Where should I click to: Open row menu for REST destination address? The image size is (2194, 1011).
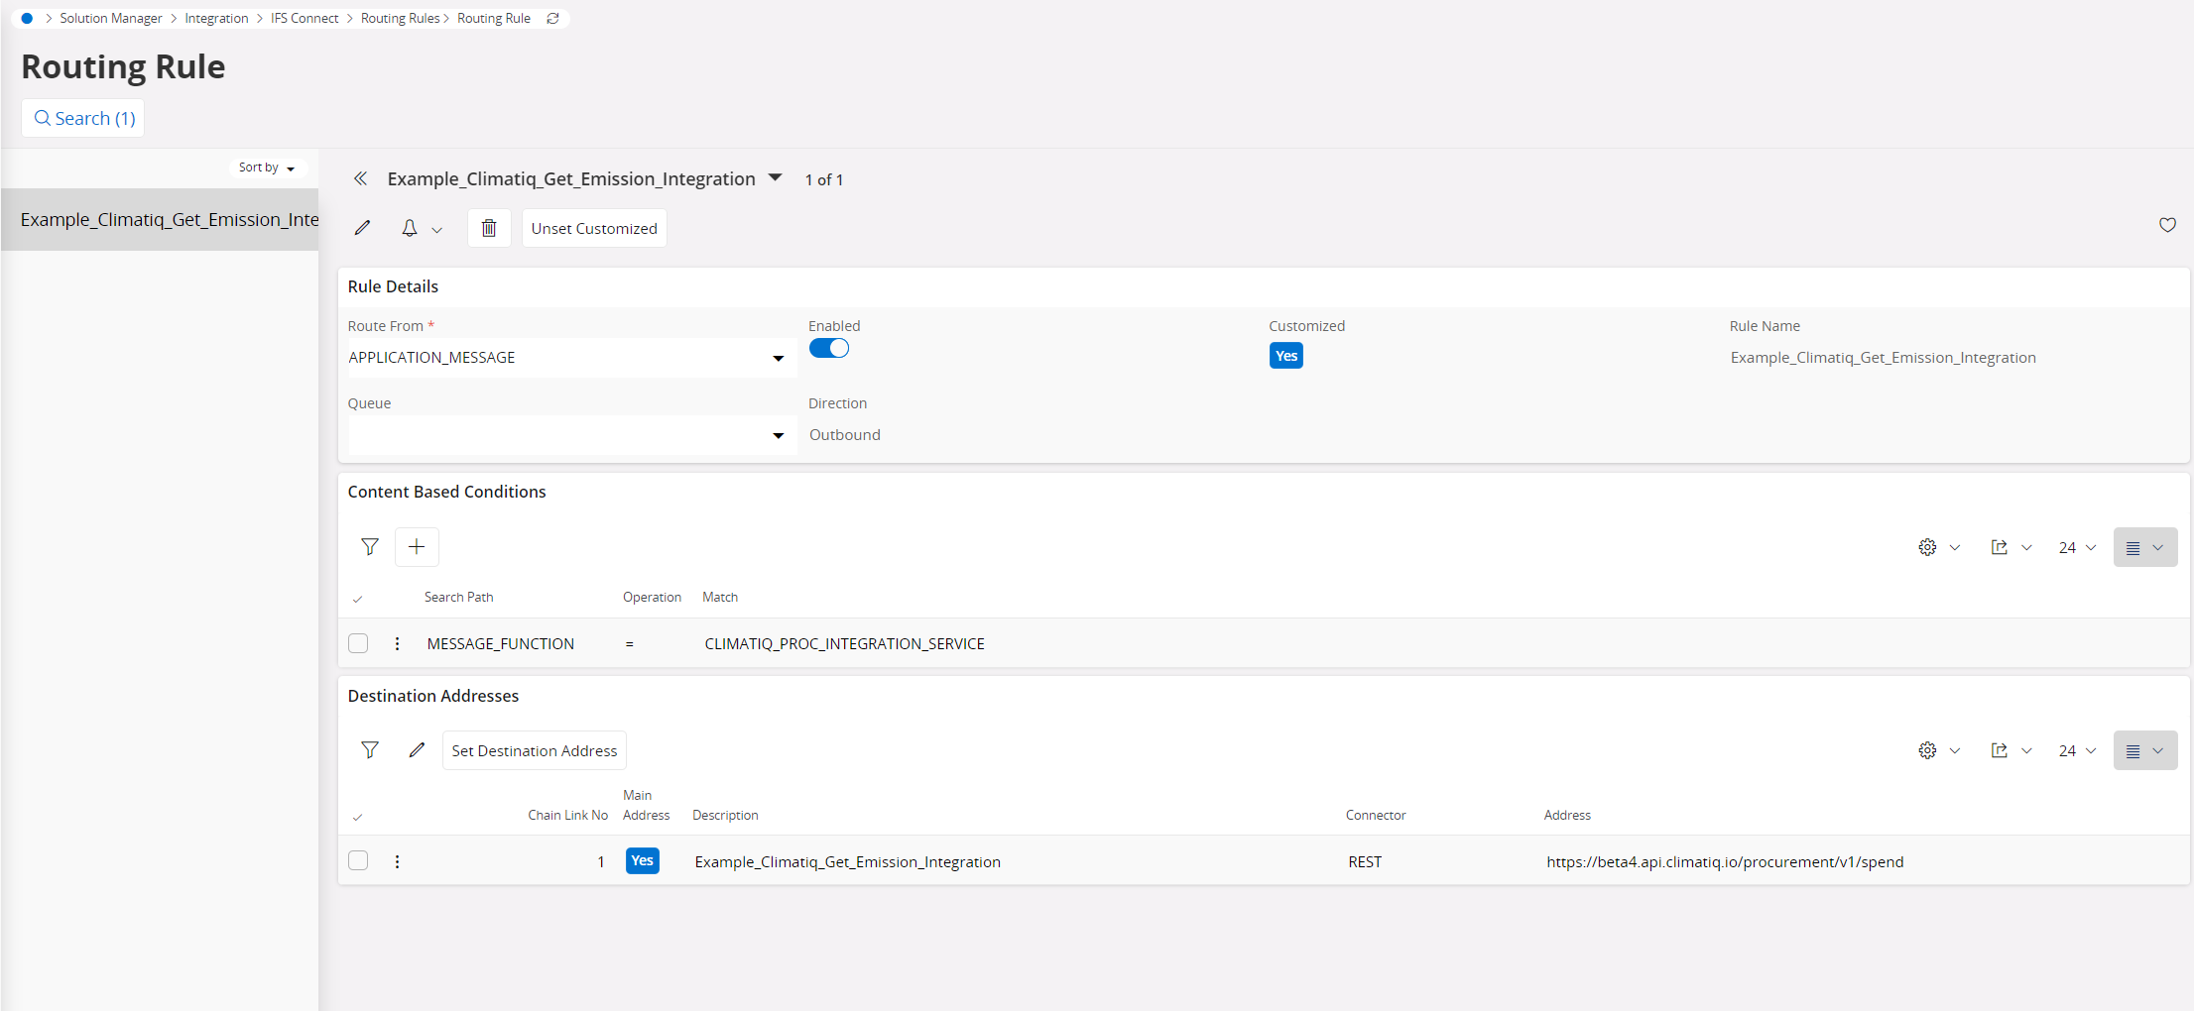click(x=397, y=861)
